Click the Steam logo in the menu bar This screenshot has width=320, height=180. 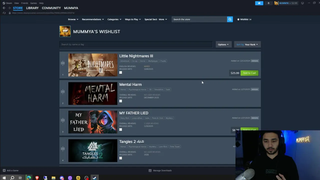point(4,3)
